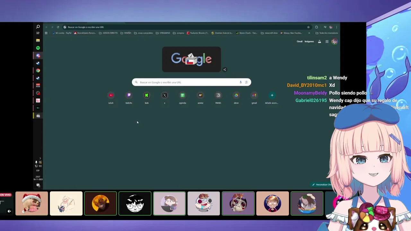
Task: Click the Google doodle logo
Action: pyautogui.click(x=191, y=59)
